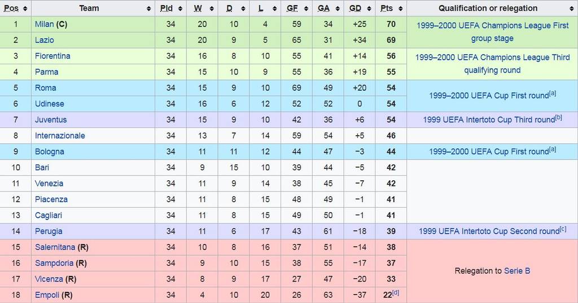Sort by goals against (GA) arrows
The height and width of the screenshot is (303, 578).
click(x=339, y=8)
